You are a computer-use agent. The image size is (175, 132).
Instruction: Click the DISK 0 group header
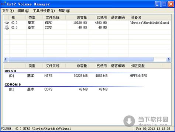tap(10, 71)
